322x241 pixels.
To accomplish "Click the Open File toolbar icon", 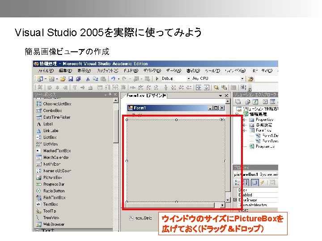I will pos(63,79).
